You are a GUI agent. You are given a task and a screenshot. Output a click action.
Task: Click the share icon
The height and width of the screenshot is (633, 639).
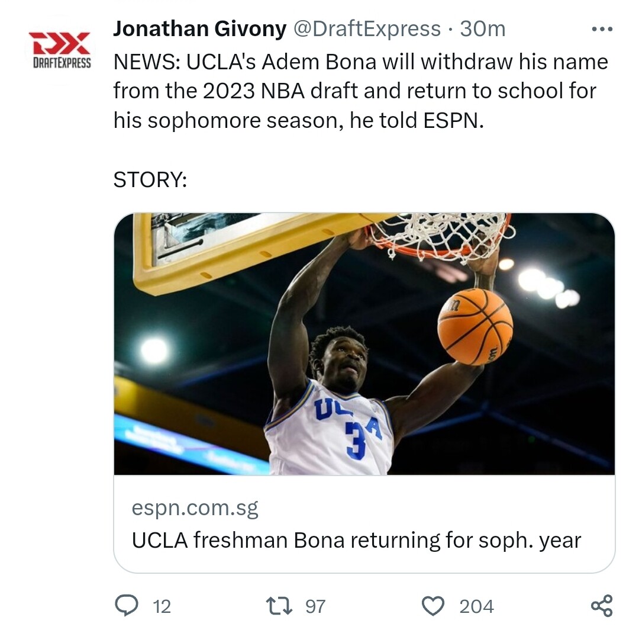602,606
